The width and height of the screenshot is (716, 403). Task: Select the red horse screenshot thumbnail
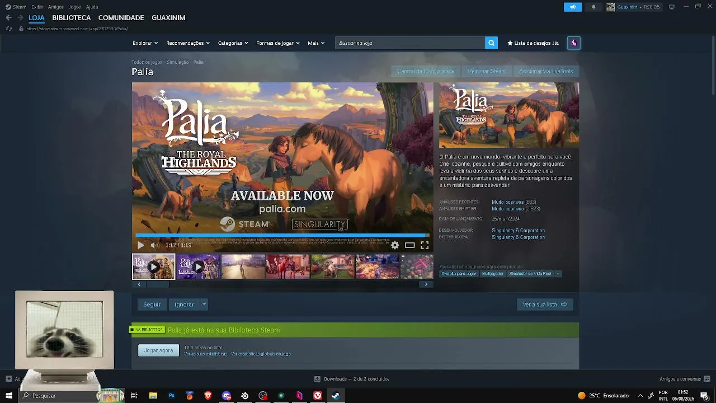click(288, 266)
